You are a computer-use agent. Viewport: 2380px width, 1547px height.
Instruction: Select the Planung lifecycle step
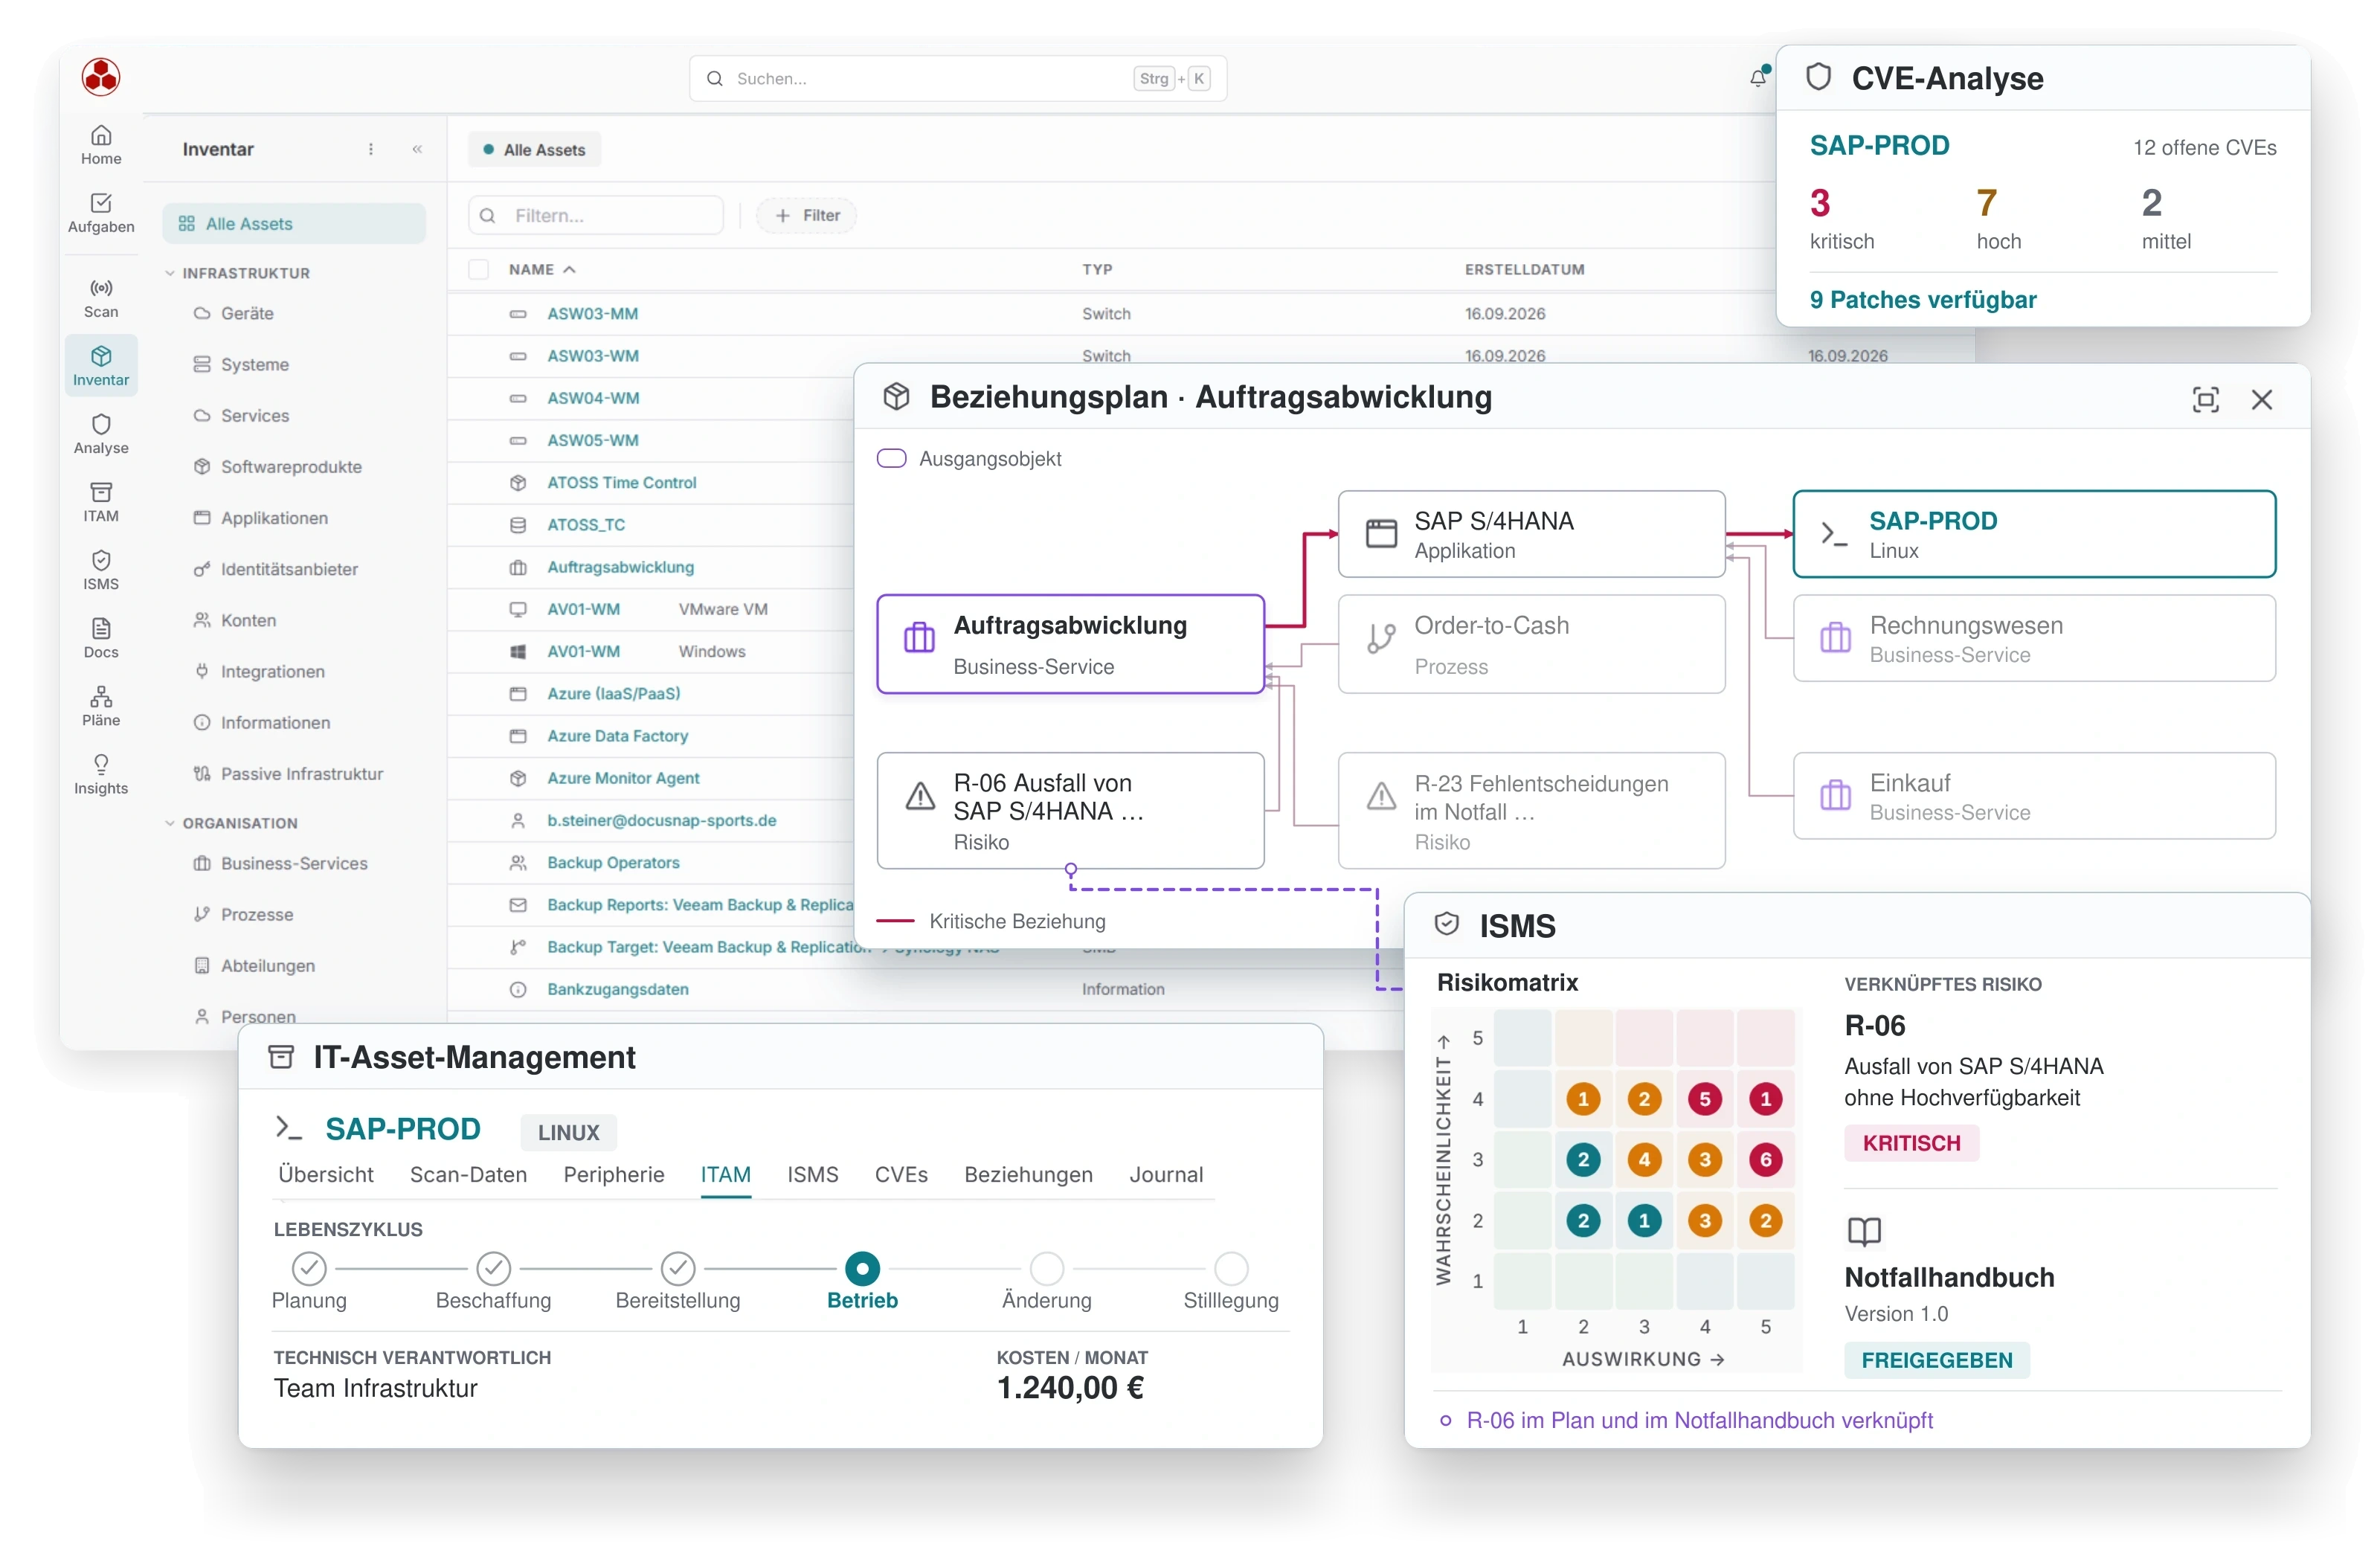pos(309,1268)
